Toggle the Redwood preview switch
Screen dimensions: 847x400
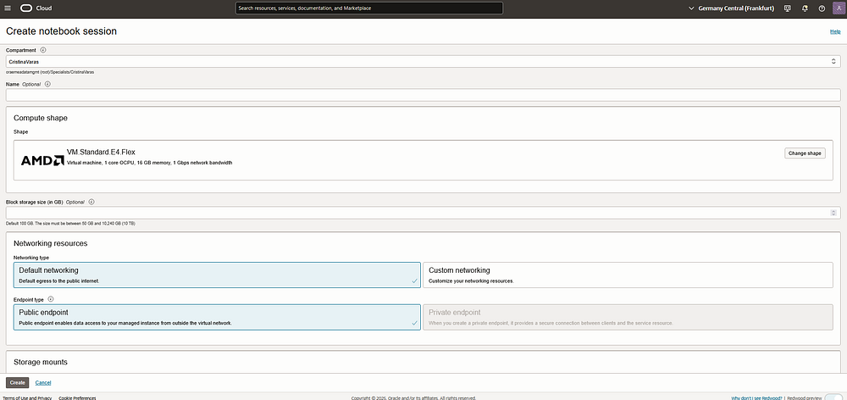click(835, 397)
